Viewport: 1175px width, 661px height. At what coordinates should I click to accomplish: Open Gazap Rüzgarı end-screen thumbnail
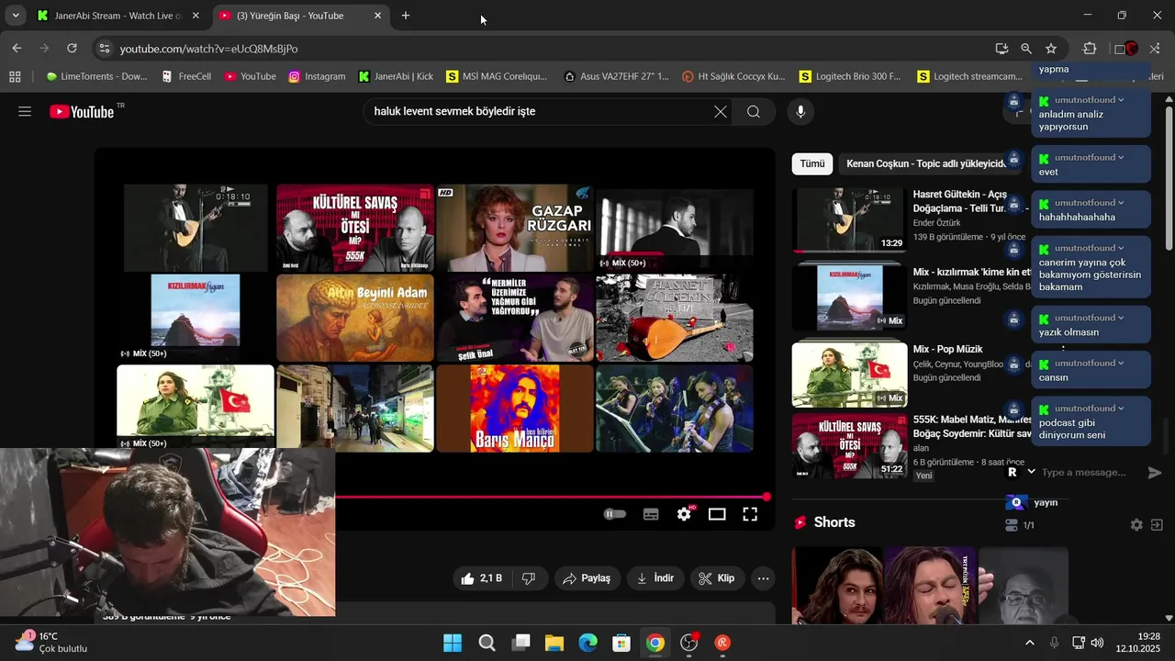pos(514,227)
